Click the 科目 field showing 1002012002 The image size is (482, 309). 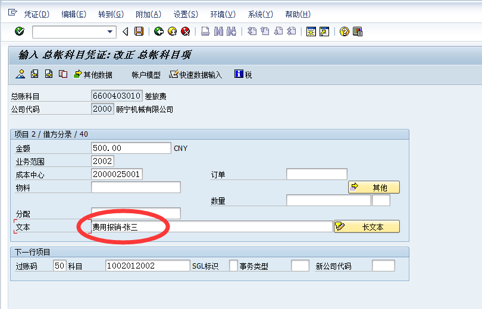148,266
